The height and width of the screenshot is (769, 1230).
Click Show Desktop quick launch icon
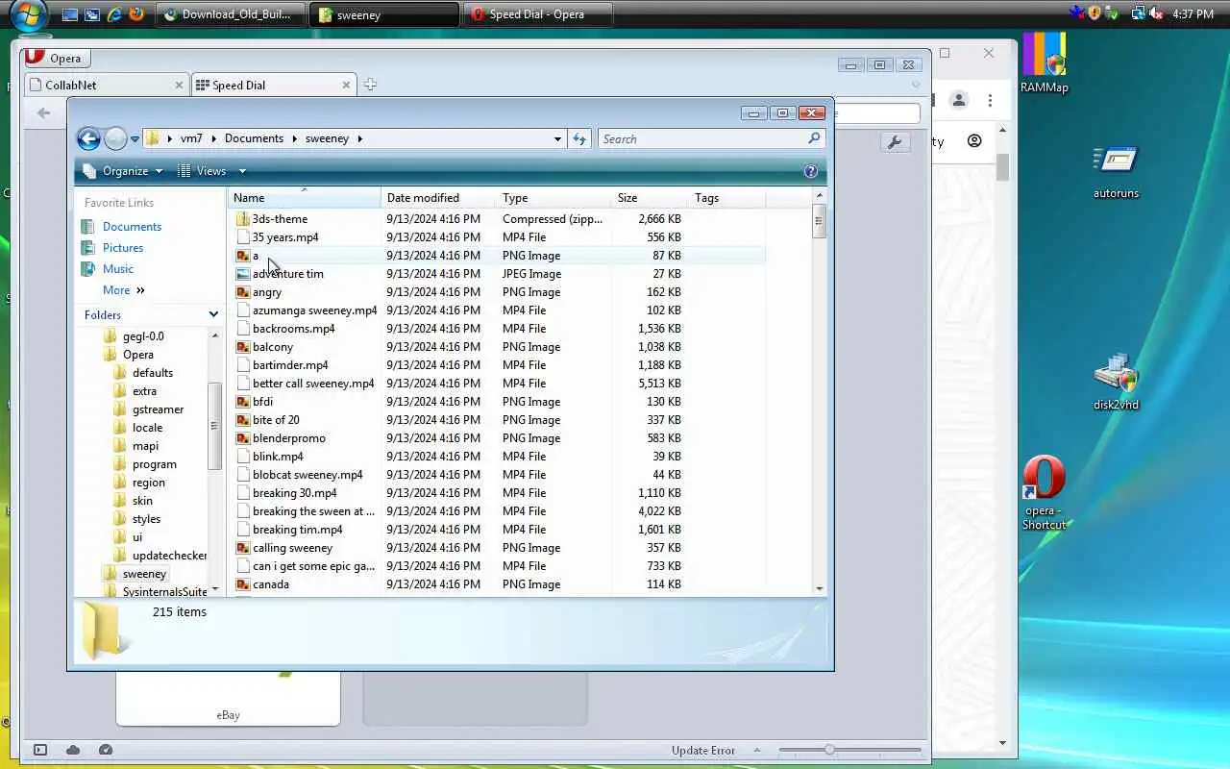click(70, 14)
